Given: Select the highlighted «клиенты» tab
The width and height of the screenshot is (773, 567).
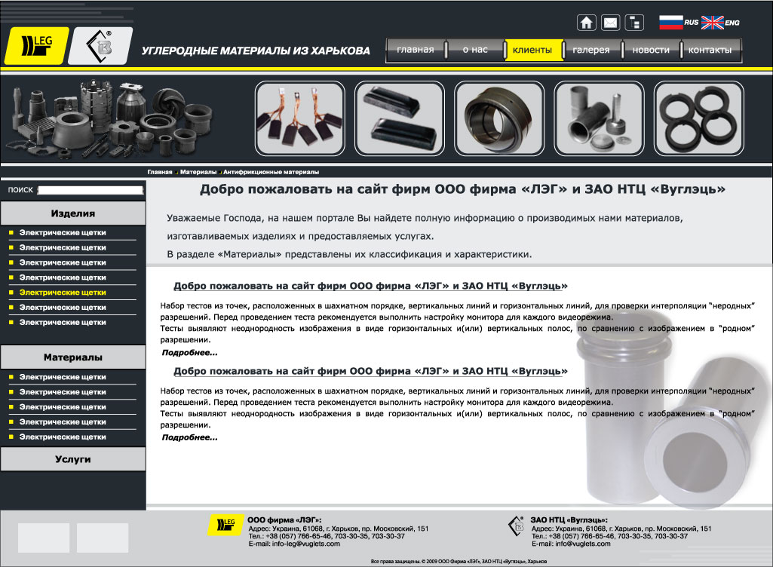Looking at the screenshot, I should pos(532,50).
